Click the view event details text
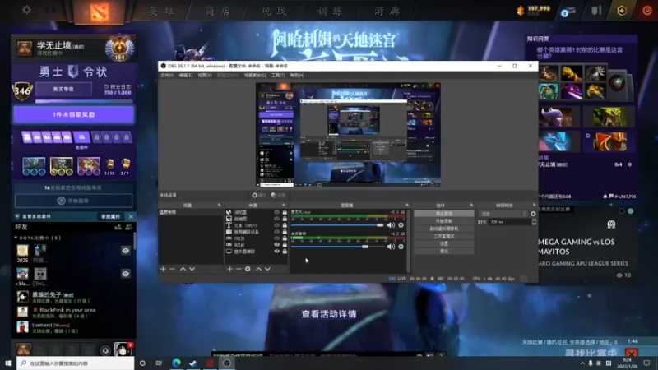658x370 pixels. point(329,314)
